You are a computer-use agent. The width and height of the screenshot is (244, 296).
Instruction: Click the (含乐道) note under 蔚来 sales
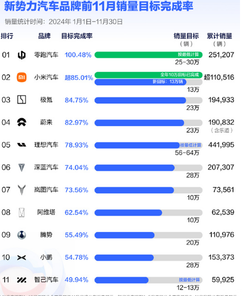click(222, 130)
